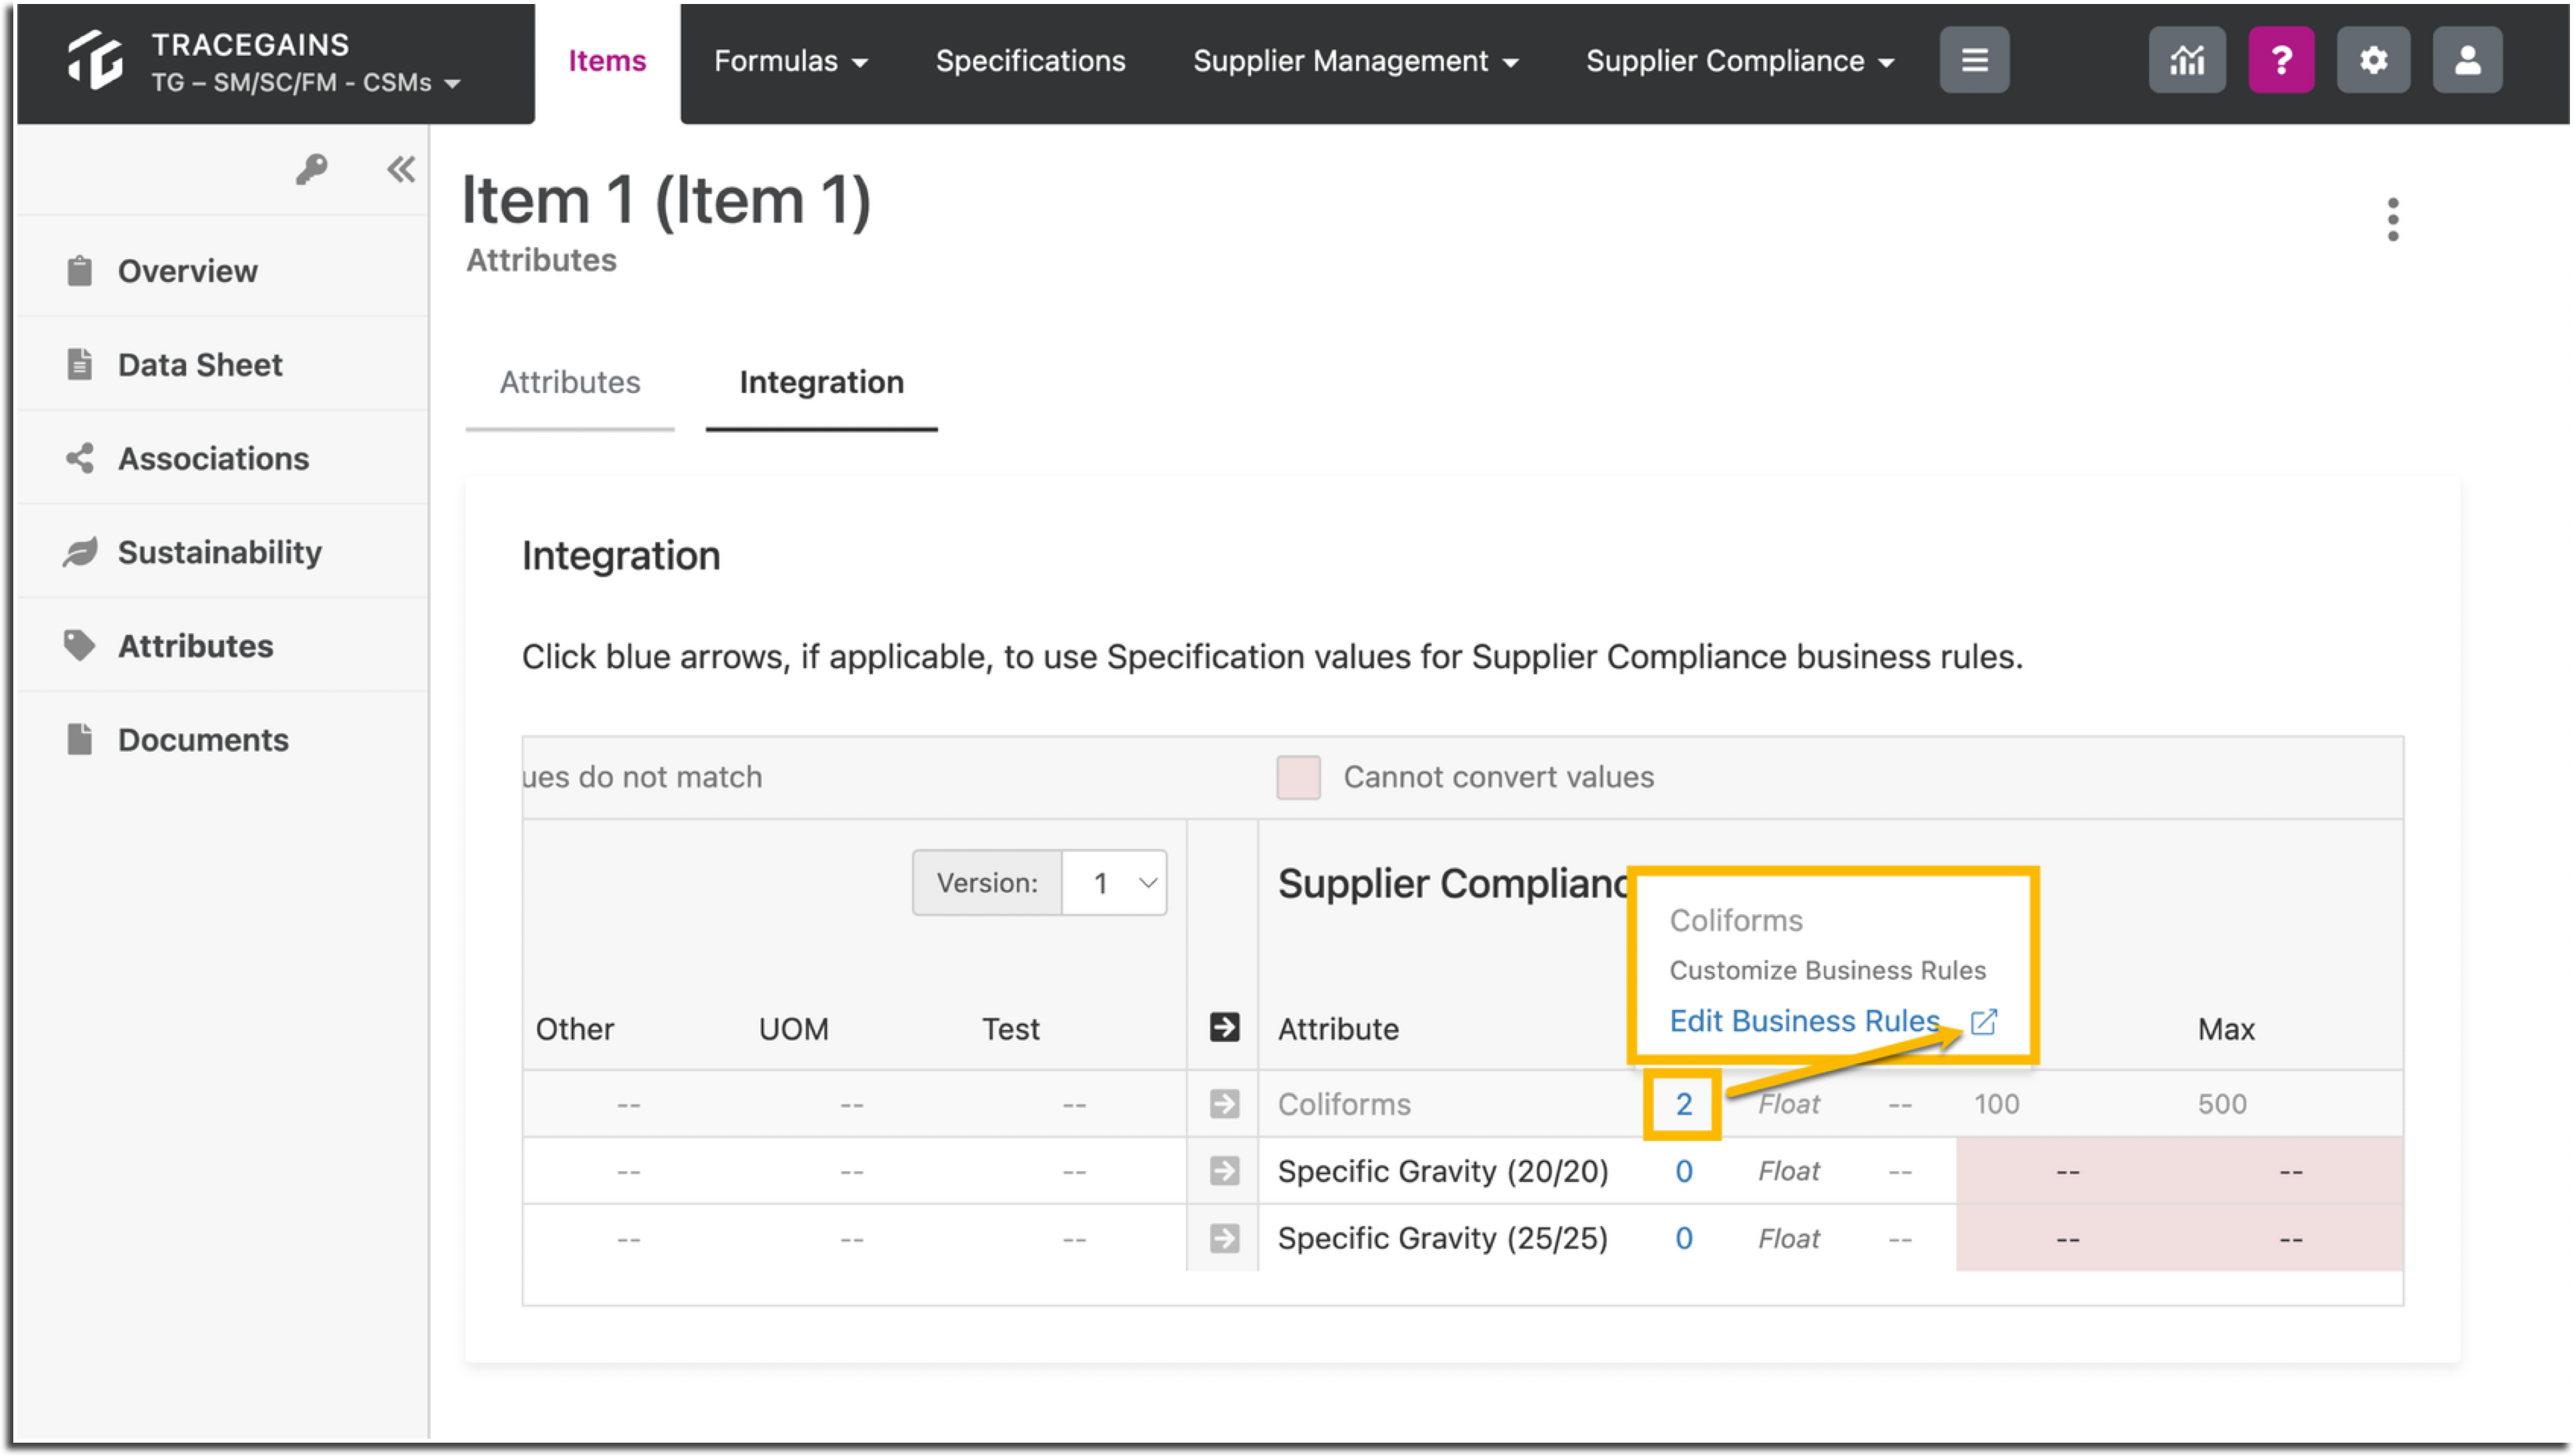Click the Attribute column header
This screenshot has width=2574, height=1456.
(x=1338, y=1029)
